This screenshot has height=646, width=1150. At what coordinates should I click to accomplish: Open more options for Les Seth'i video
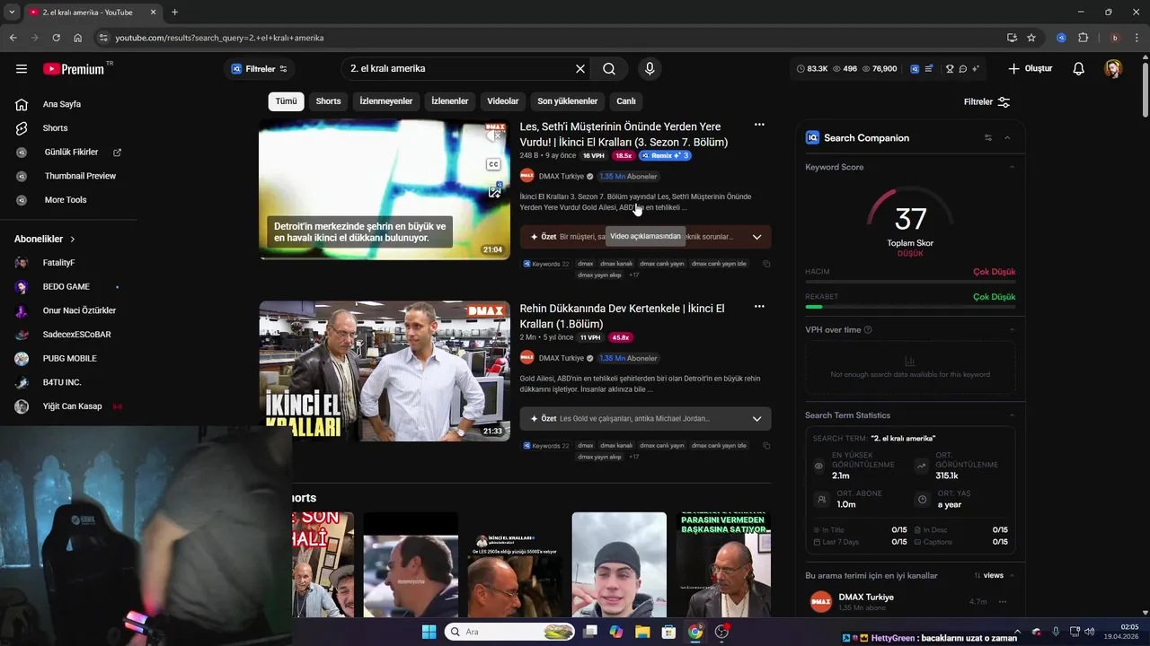pyautogui.click(x=759, y=125)
